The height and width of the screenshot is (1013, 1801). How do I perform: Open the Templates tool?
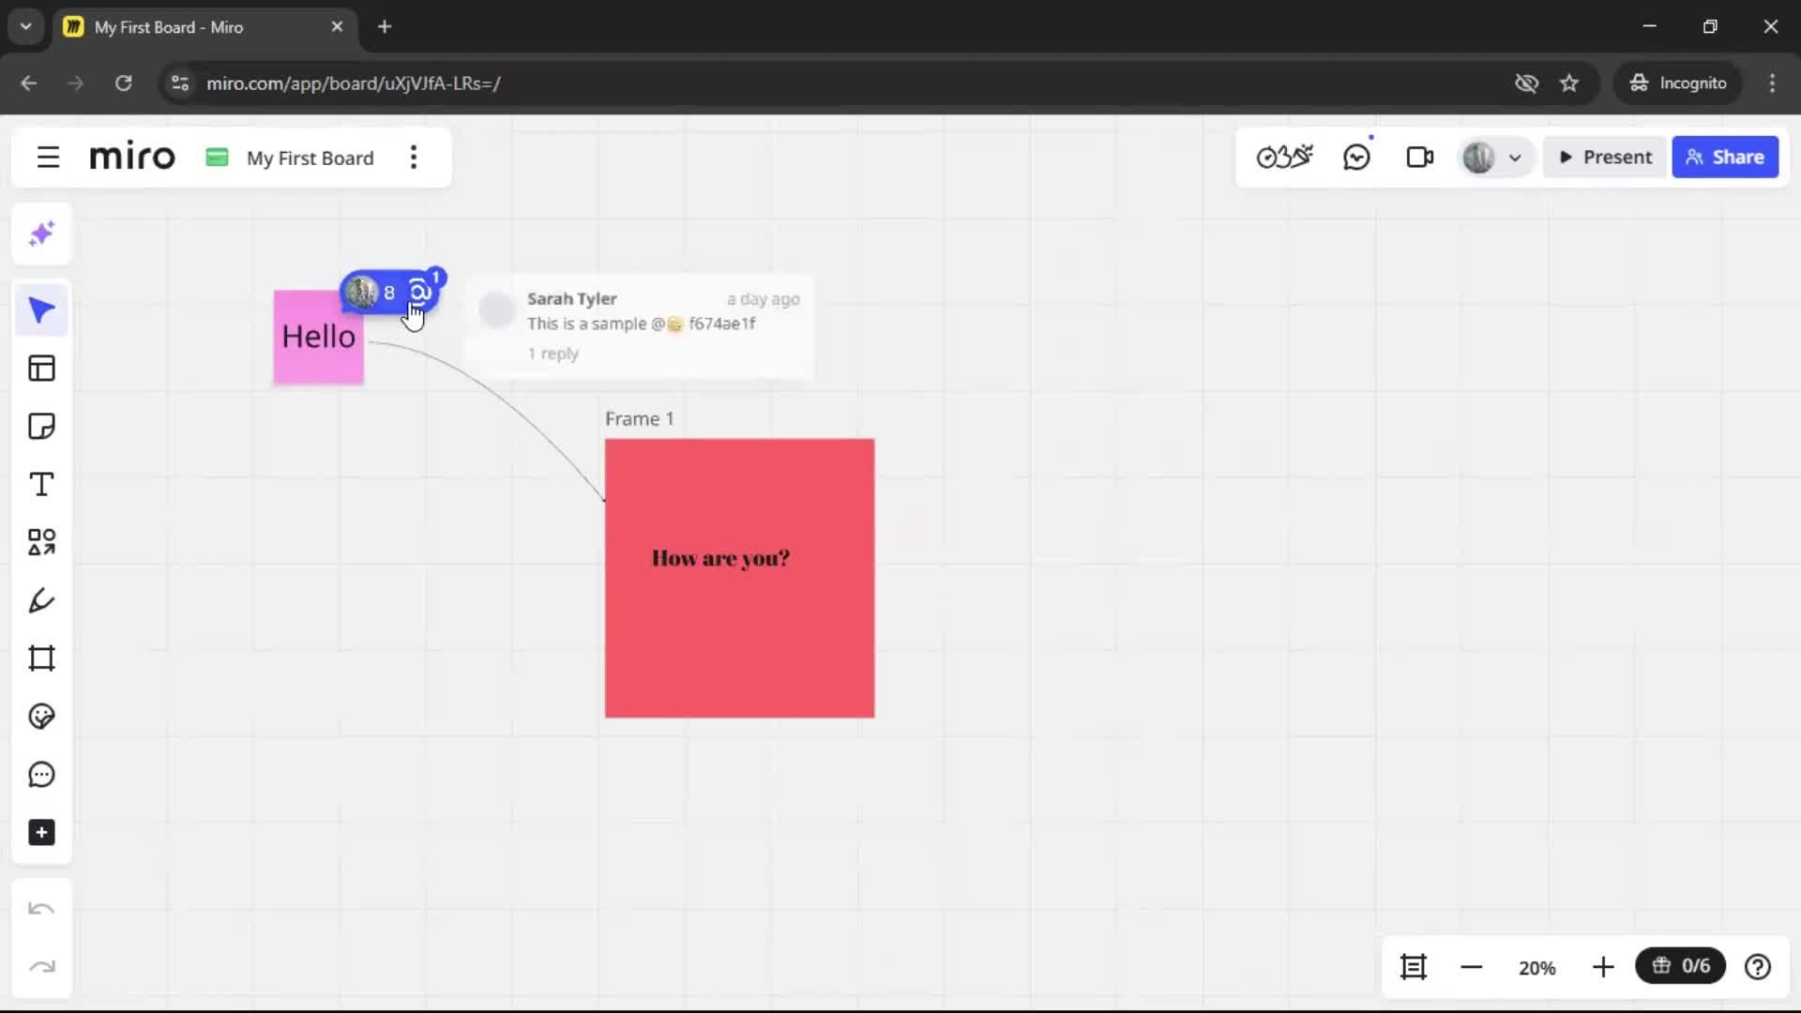tap(41, 369)
